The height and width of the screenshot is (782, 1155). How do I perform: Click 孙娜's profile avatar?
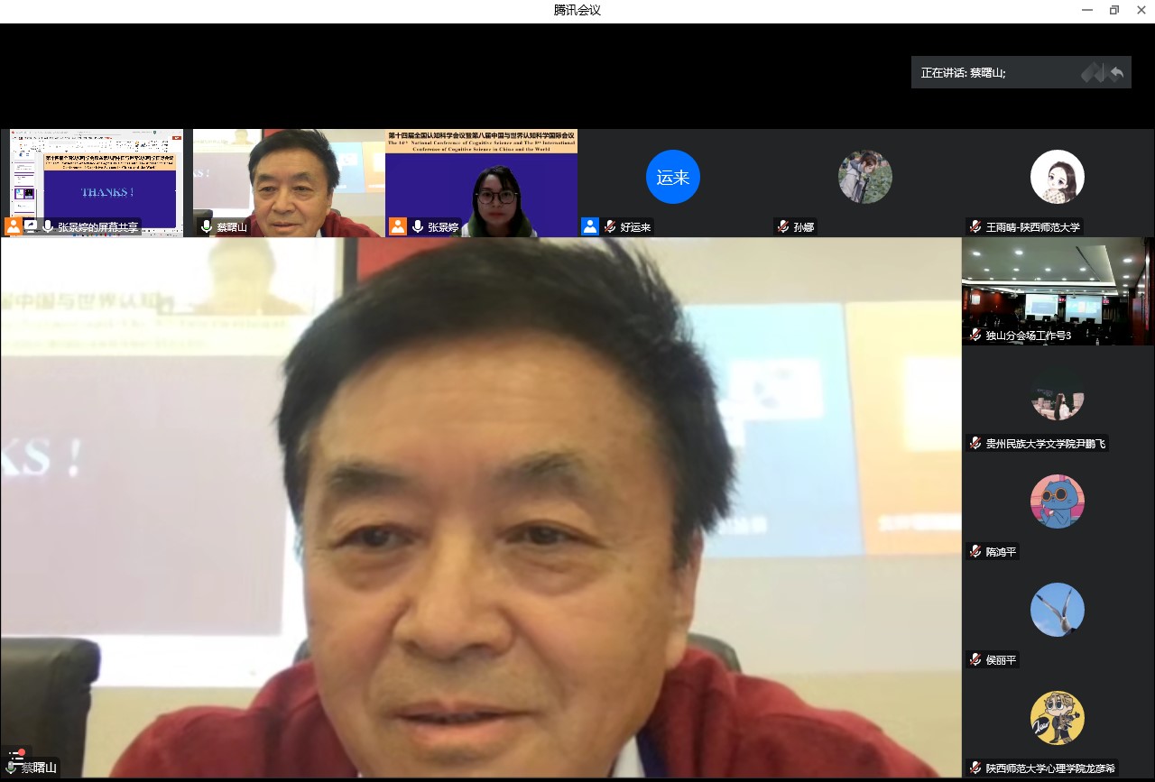click(865, 177)
